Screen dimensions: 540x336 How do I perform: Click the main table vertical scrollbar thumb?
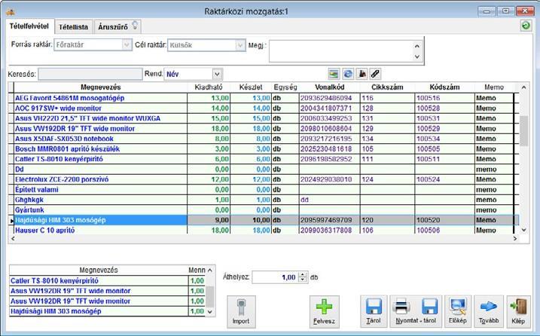pyautogui.click(x=524, y=131)
